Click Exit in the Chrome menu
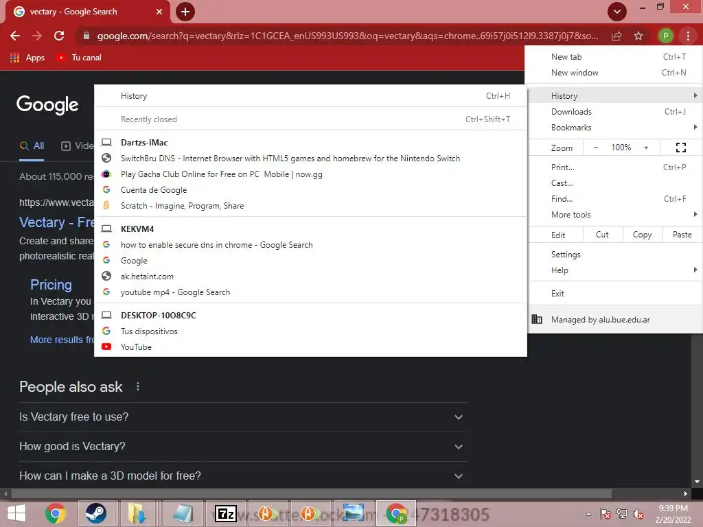This screenshot has height=527, width=703. (x=615, y=294)
